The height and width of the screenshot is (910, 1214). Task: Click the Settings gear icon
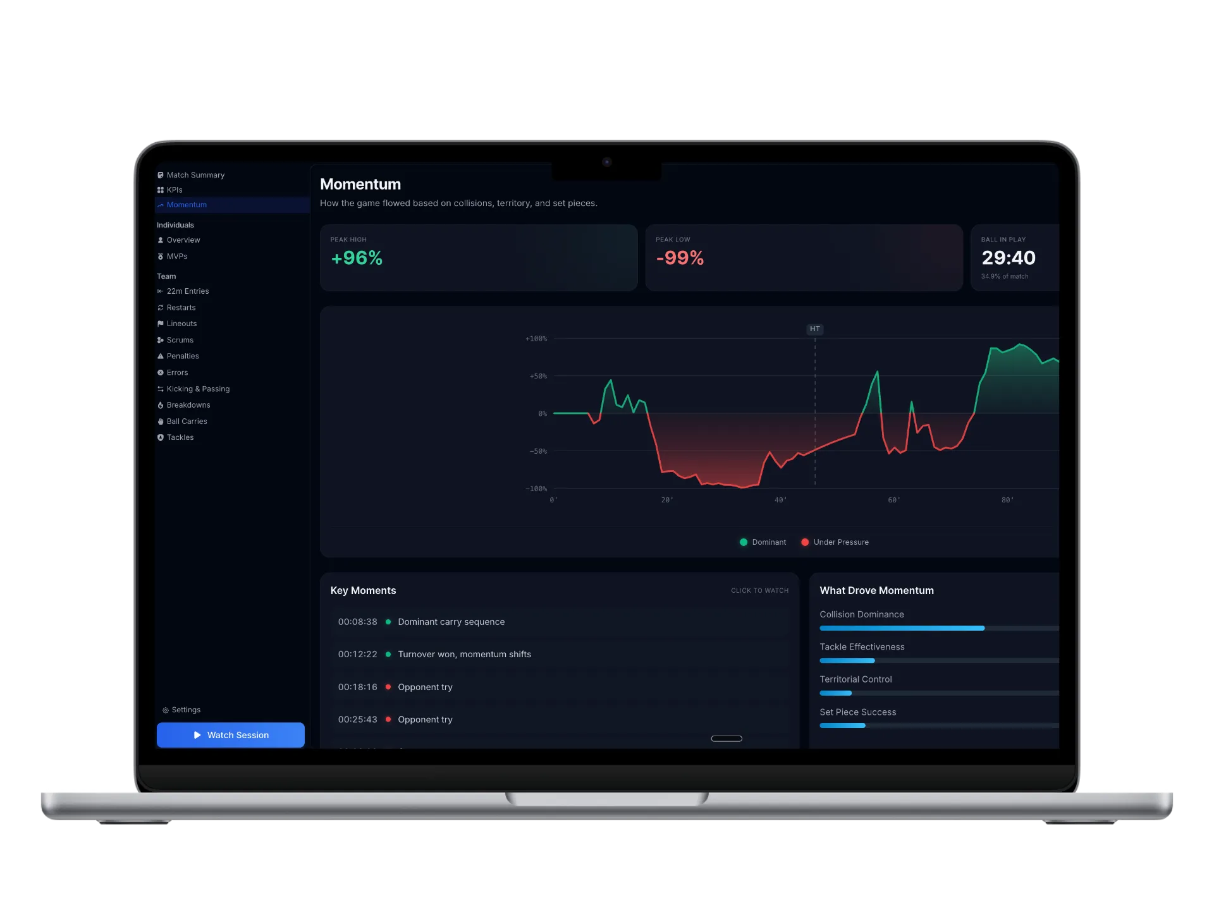(166, 710)
